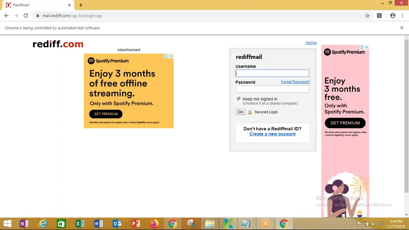This screenshot has width=409, height=230.
Task: Show hidden system tray icons
Action: tap(352, 224)
